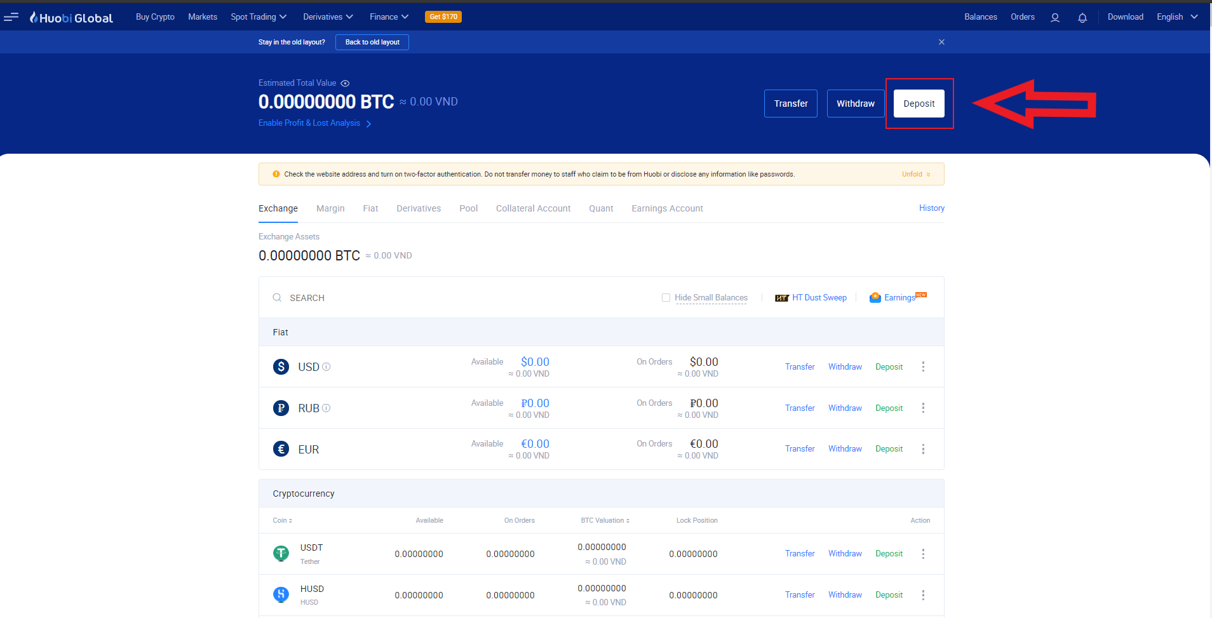Open the user profile icon

pos(1055,18)
